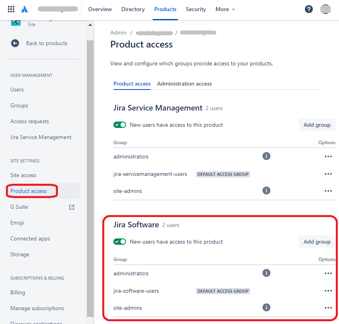This screenshot has height=324, width=339.
Task: Switch to the Product access sub-tab
Action: point(132,84)
